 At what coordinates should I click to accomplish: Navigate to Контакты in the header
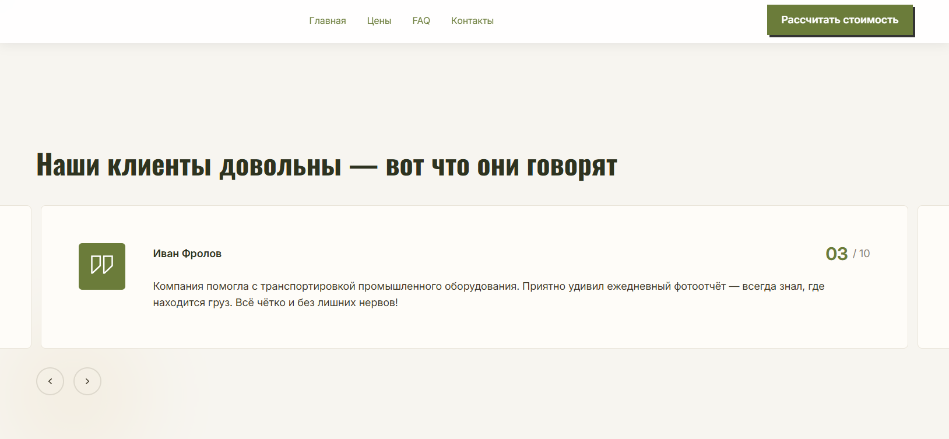pyautogui.click(x=472, y=21)
